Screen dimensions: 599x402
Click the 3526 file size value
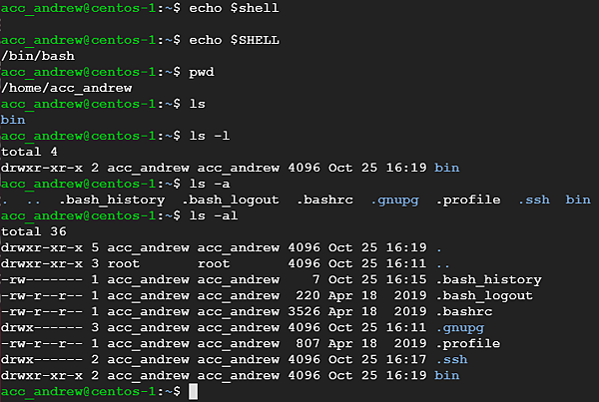(x=301, y=312)
